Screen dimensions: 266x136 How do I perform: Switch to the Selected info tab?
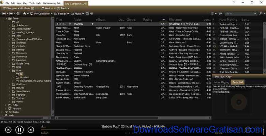pyautogui.click(x=238, y=82)
